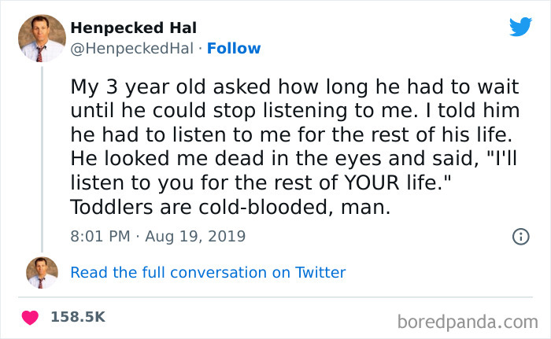
Task: Open the info circle icon
Action: point(520,236)
